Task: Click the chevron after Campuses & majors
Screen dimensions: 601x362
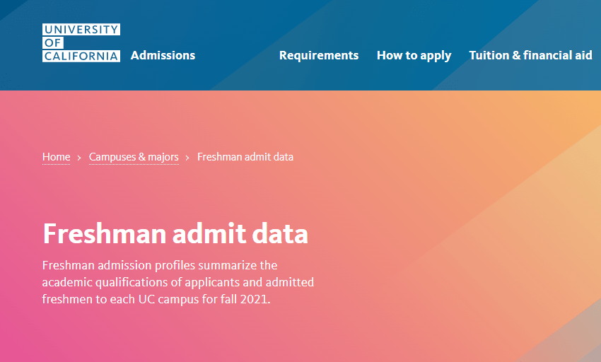Action: coord(187,158)
